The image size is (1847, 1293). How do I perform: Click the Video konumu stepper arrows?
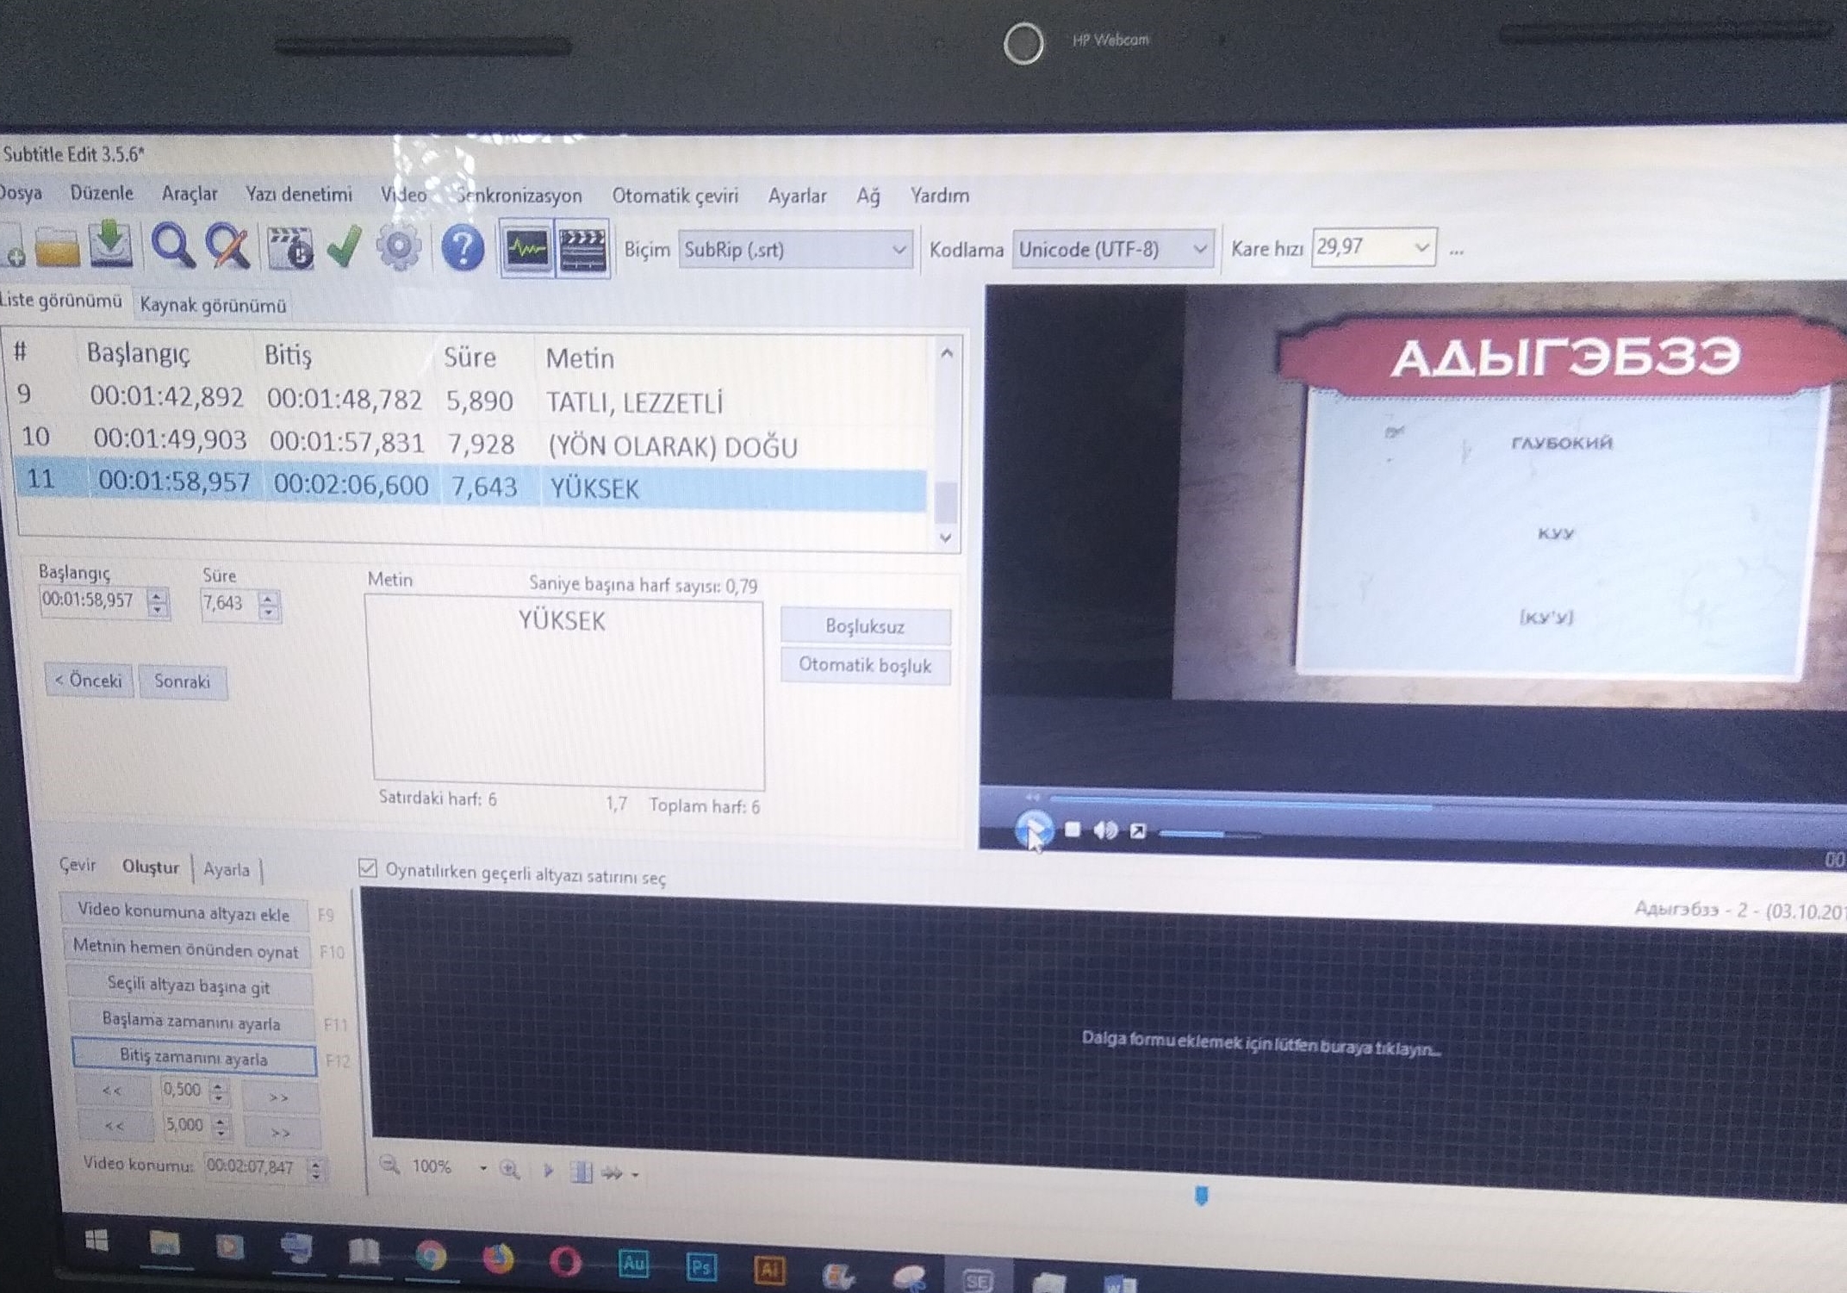316,1169
